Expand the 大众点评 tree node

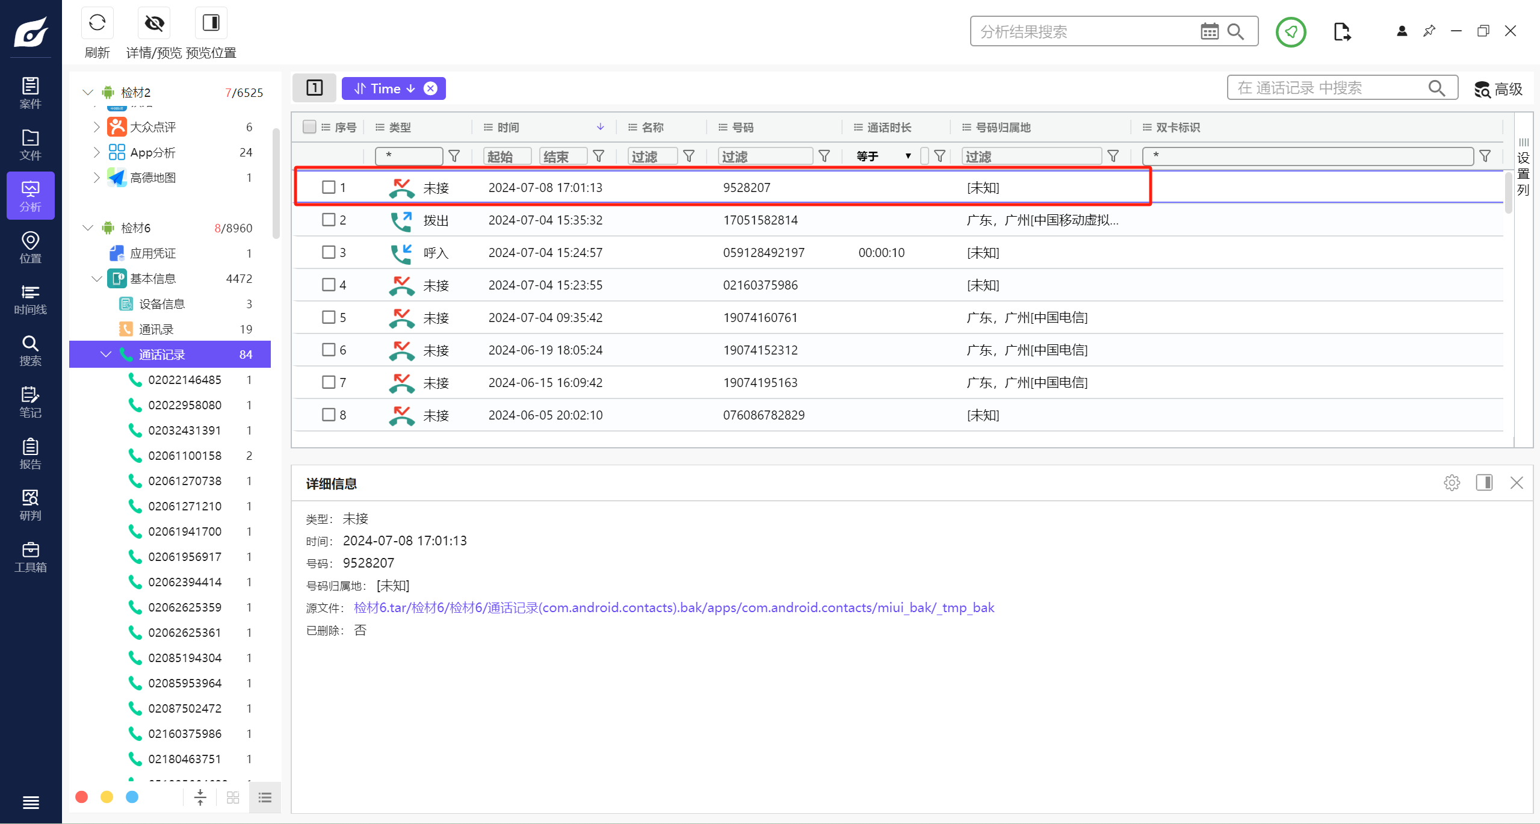coord(96,127)
